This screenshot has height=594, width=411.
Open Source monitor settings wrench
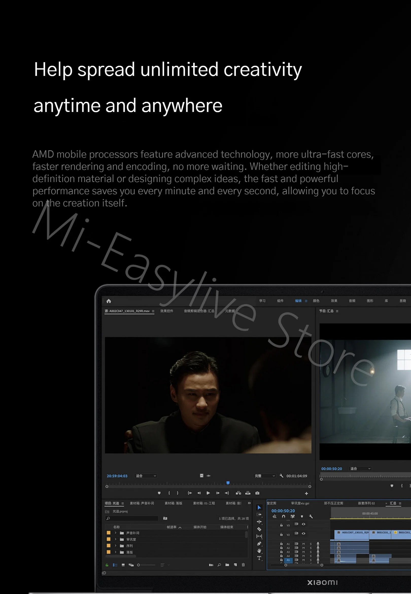(281, 476)
